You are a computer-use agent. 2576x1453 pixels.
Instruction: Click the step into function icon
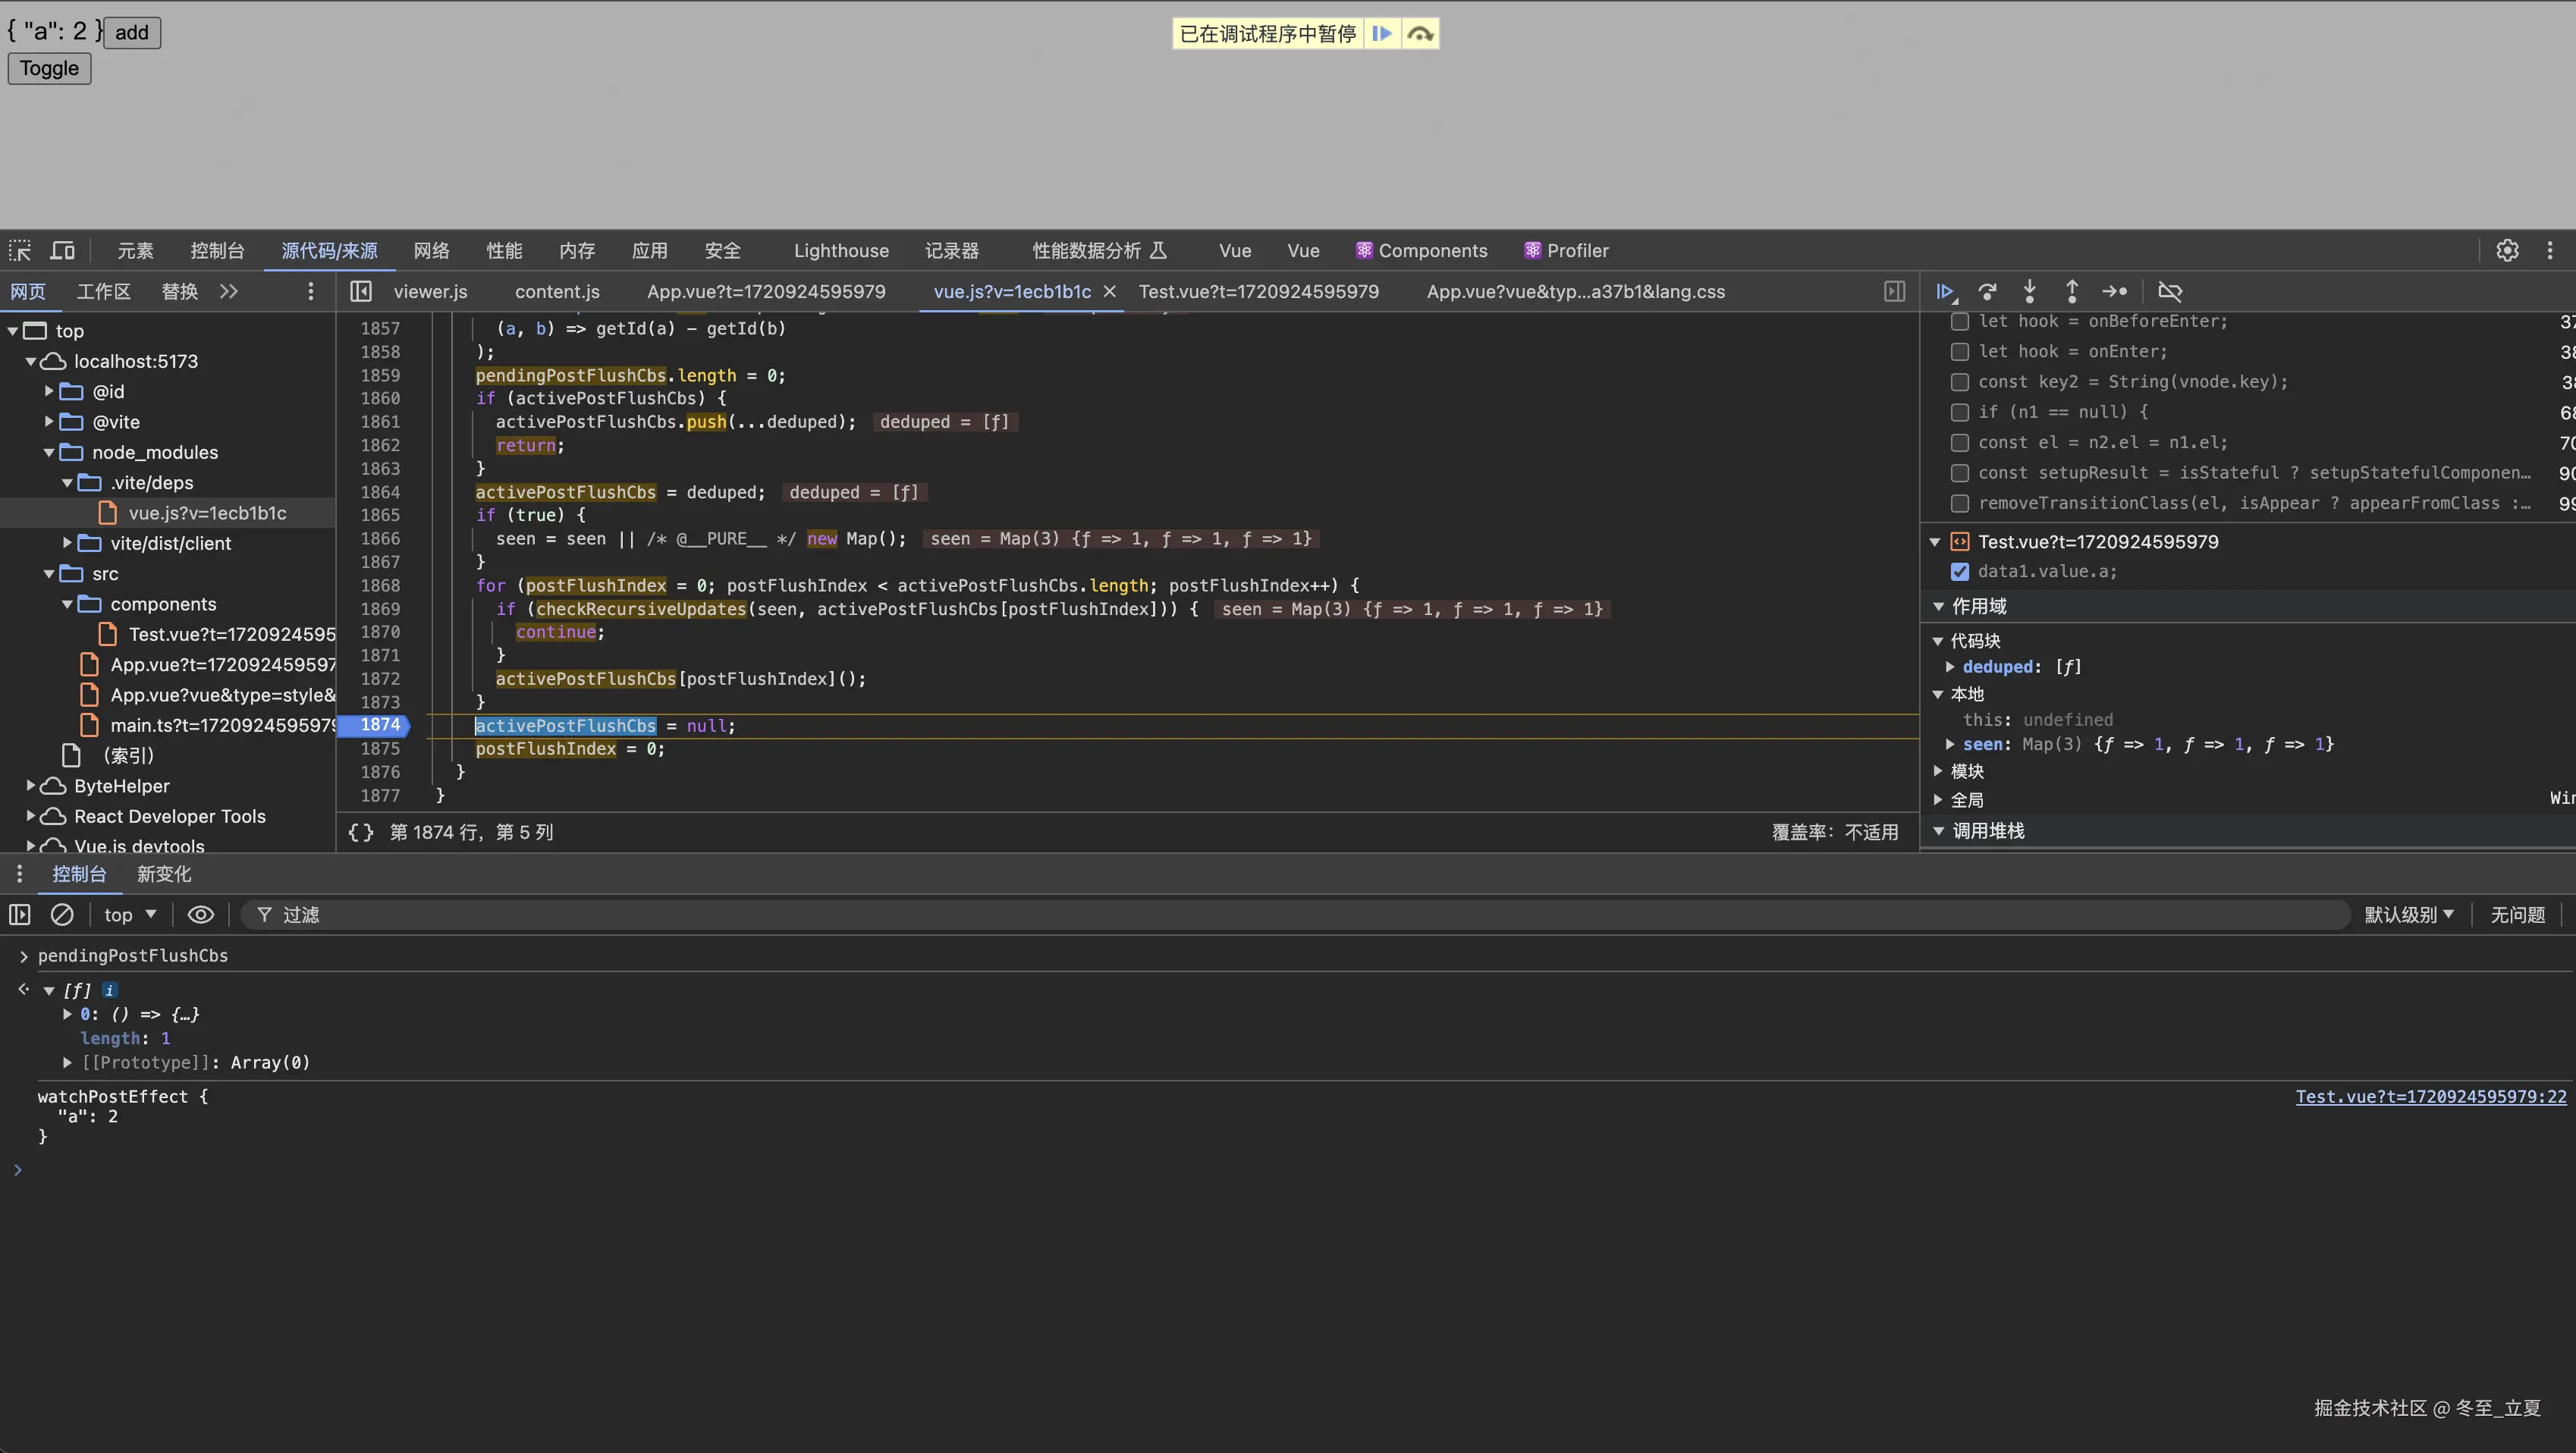(2029, 291)
